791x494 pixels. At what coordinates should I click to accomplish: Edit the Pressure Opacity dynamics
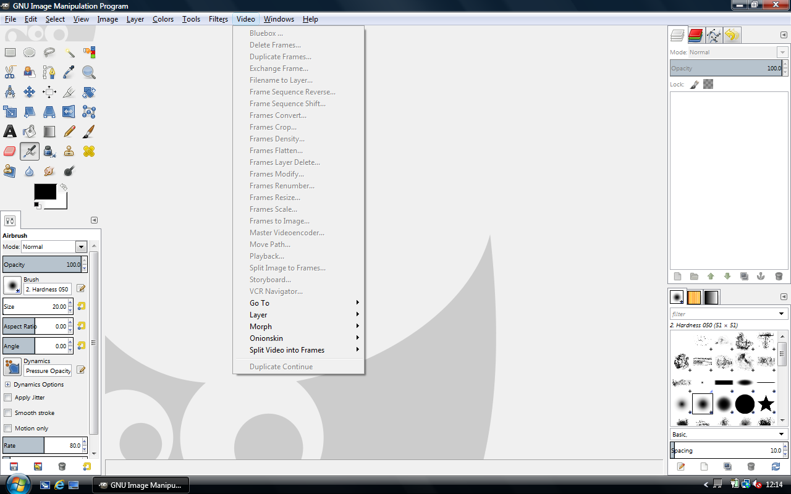click(x=80, y=370)
